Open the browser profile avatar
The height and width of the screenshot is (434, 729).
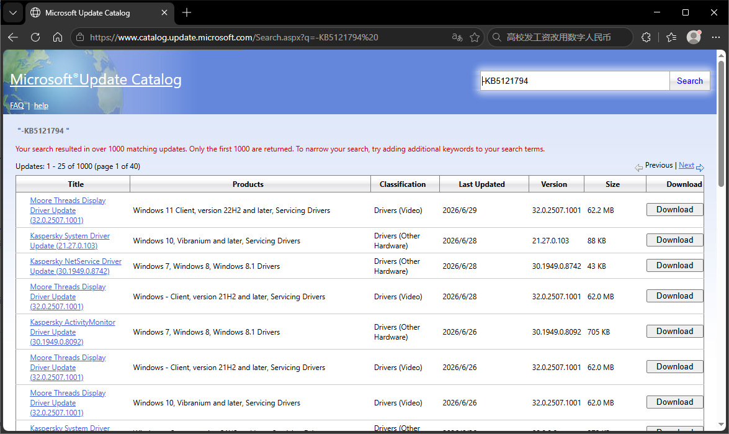[x=694, y=37]
